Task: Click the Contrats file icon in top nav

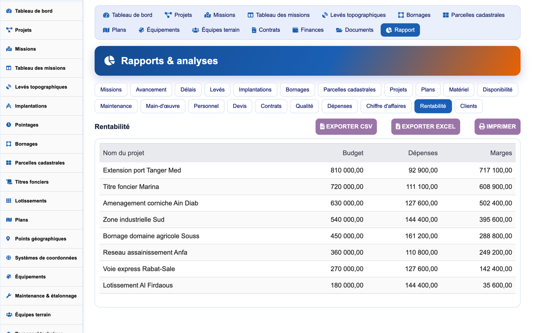Action: coord(254,30)
